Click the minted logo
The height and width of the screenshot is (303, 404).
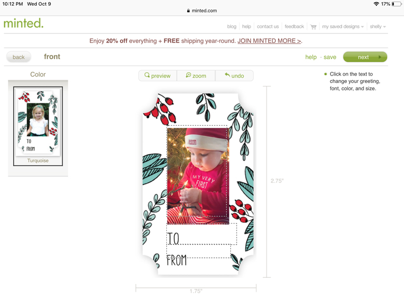click(x=24, y=24)
